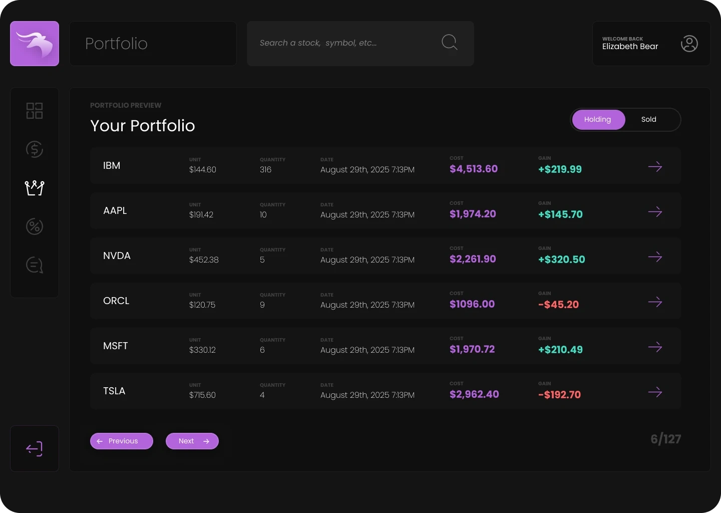This screenshot has width=721, height=513.
Task: Open the dashboard grid icon in sidebar
Action: [35, 111]
